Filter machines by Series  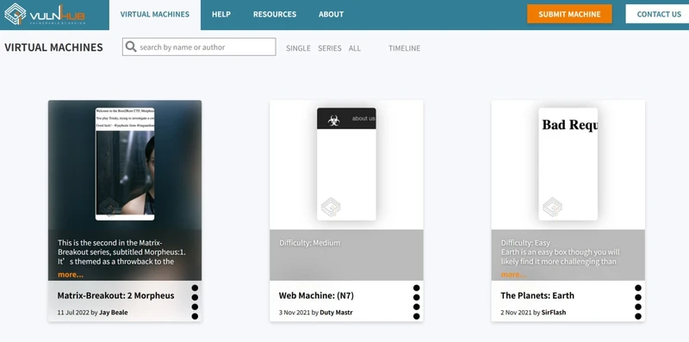[330, 48]
